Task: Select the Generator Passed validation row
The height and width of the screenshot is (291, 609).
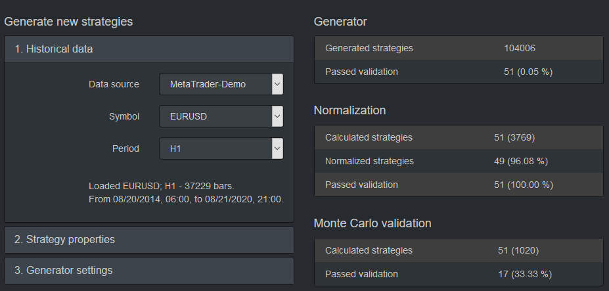Action: 459,72
